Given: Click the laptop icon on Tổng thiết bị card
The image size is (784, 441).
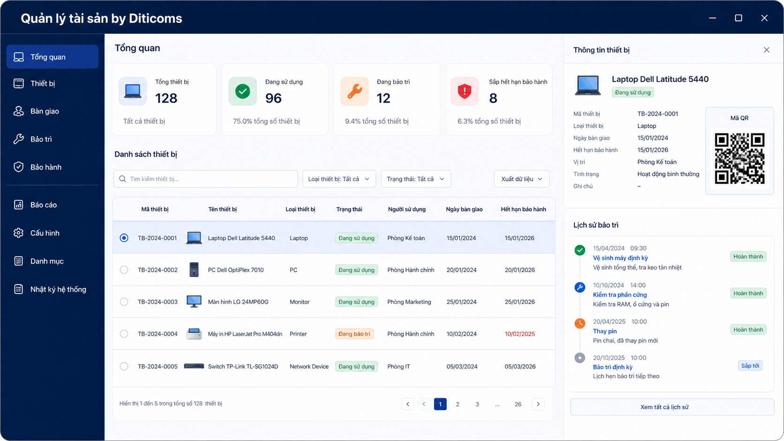Looking at the screenshot, I should point(133,91).
